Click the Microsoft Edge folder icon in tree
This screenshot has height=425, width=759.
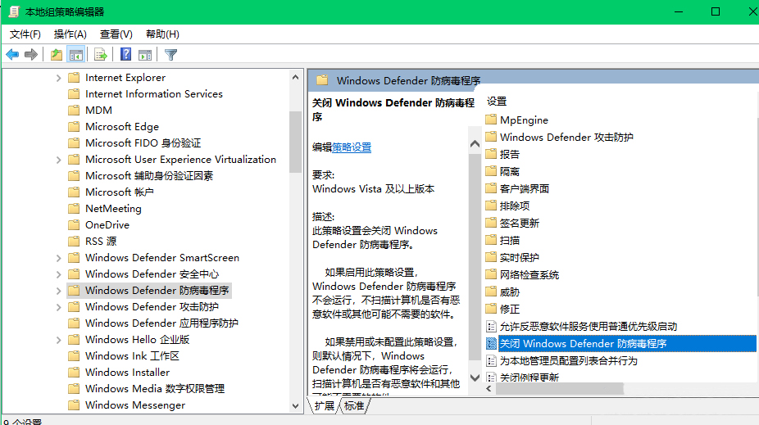click(x=74, y=127)
